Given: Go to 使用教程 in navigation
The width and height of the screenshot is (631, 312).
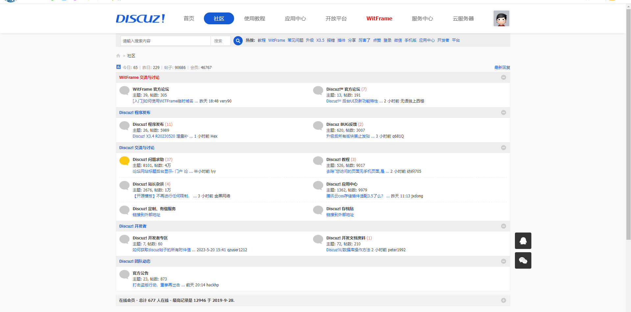Looking at the screenshot, I should click(255, 19).
